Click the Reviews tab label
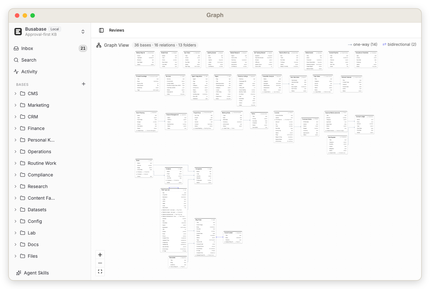 click(117, 30)
